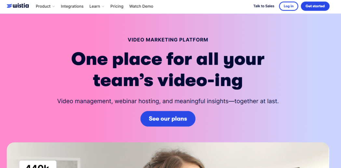Click the Get started button
The height and width of the screenshot is (168, 341).
tap(315, 6)
